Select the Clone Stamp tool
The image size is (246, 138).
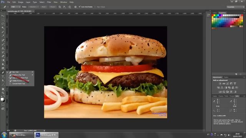(x=3, y=48)
